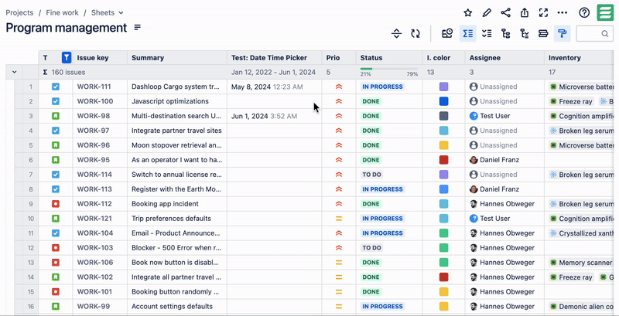Image resolution: width=619 pixels, height=316 pixels.
Task: Open the paint roller formatting tool
Action: click(563, 33)
